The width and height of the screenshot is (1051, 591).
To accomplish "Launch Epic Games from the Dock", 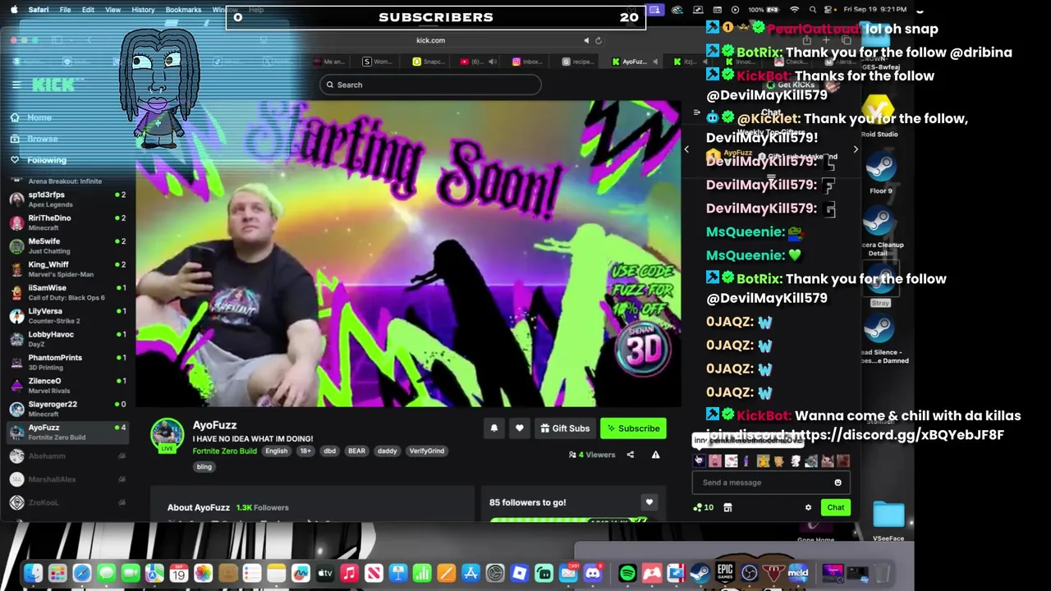I will point(725,573).
